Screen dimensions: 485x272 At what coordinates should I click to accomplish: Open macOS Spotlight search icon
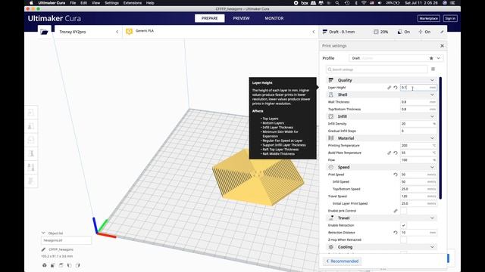click(x=337, y=3)
